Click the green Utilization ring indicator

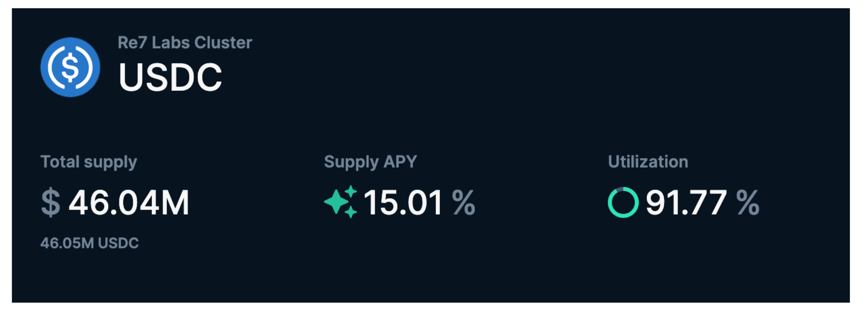pyautogui.click(x=610, y=202)
